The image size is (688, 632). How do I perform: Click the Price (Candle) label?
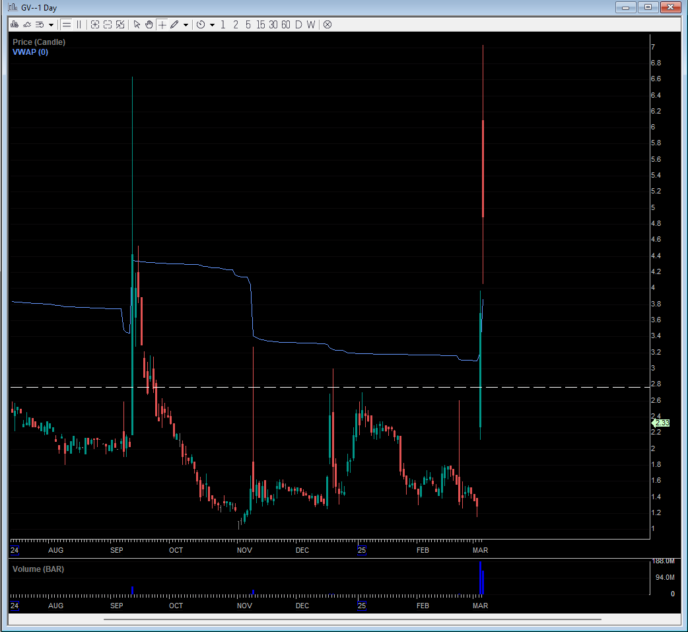pyautogui.click(x=38, y=42)
